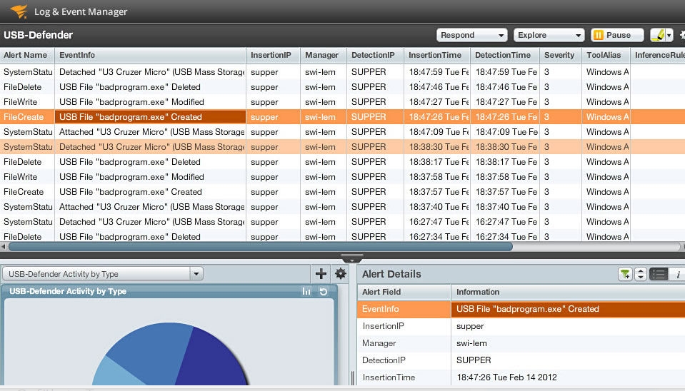685x391 pixels.
Task: Sort by InsertionTime column header
Action: 437,55
